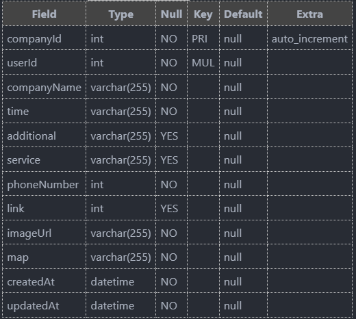Click the "null" default of additional
This screenshot has width=356, height=319.
click(x=233, y=136)
